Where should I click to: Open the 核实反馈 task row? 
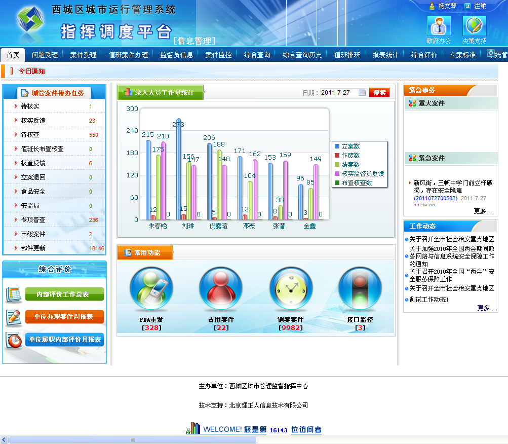54,121
